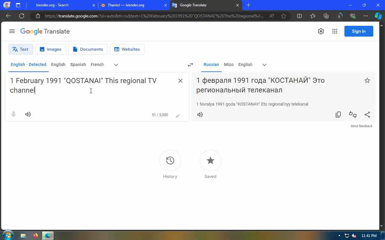385x240 pixels.
Task: Open the Google apps grid
Action: (x=335, y=31)
